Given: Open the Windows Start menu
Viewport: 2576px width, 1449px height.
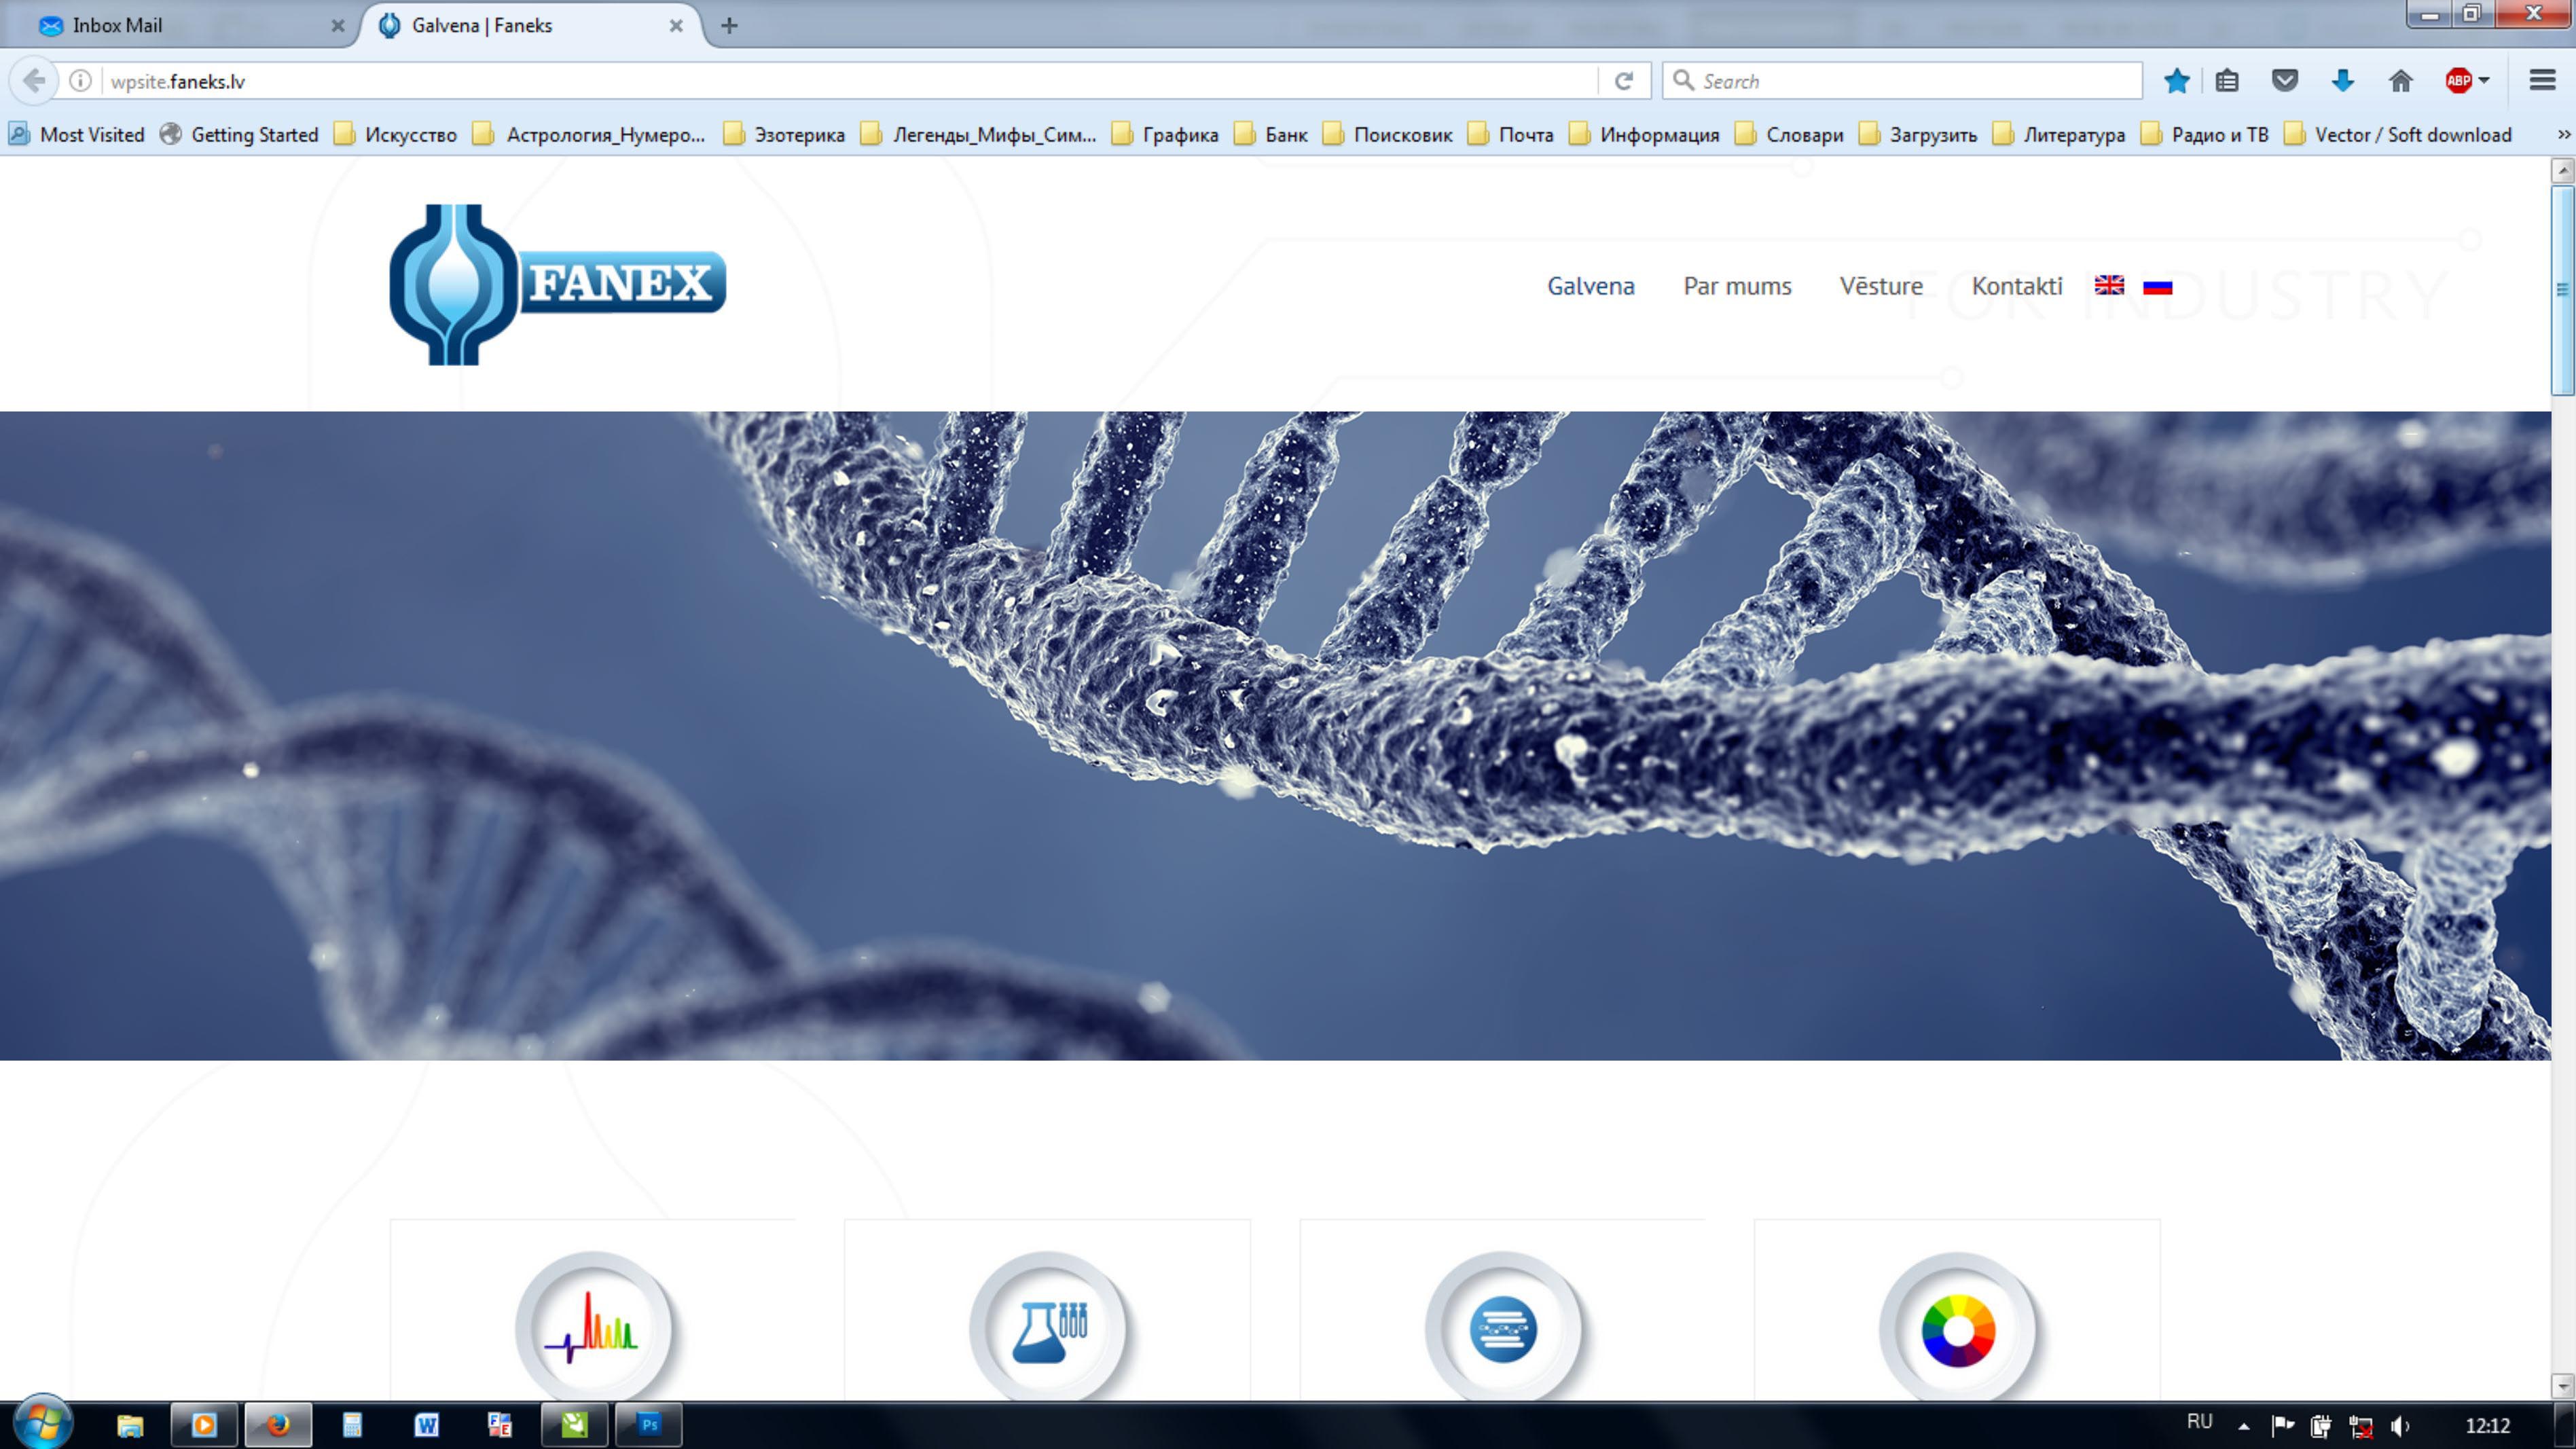Looking at the screenshot, I should [42, 1423].
